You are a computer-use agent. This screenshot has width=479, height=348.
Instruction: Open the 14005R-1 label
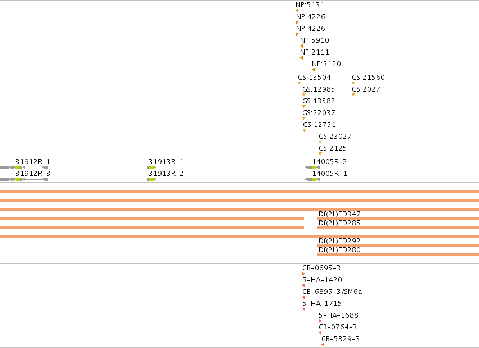click(x=330, y=174)
